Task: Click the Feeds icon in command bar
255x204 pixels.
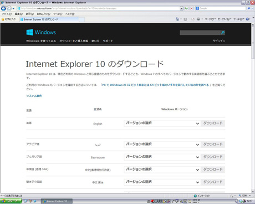Action: click(185, 19)
